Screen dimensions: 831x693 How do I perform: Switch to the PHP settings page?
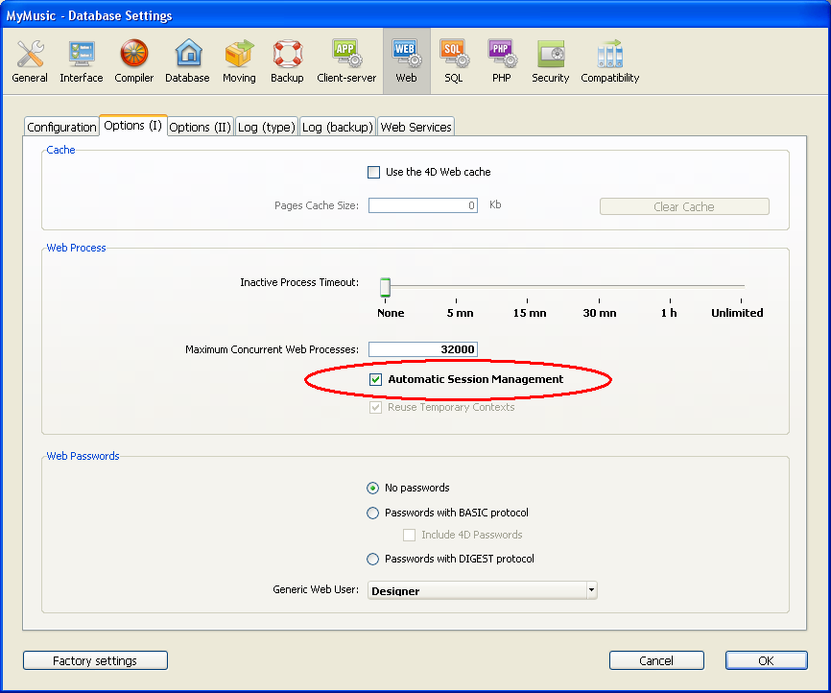coord(501,61)
